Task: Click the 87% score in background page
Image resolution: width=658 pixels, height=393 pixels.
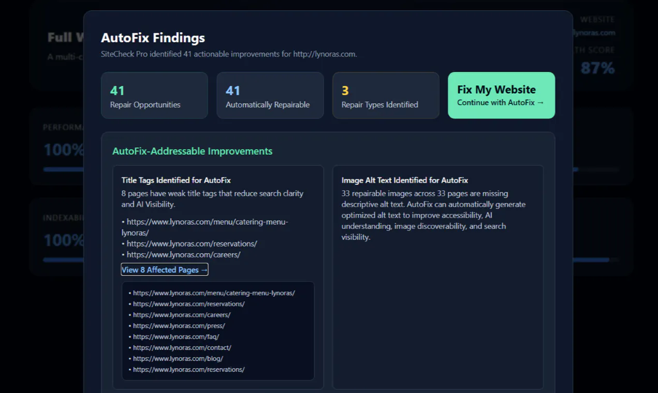Action: (597, 68)
